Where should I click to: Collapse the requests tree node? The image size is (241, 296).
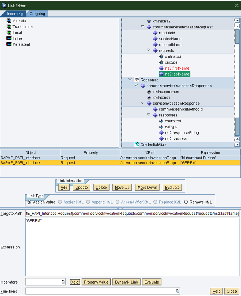point(149,50)
